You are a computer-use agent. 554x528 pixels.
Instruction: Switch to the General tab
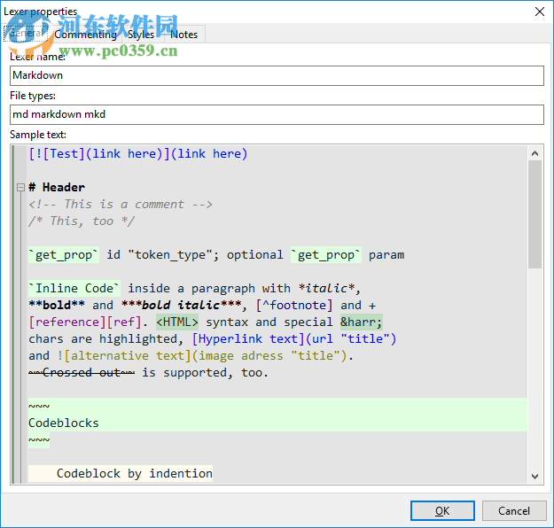tap(26, 33)
